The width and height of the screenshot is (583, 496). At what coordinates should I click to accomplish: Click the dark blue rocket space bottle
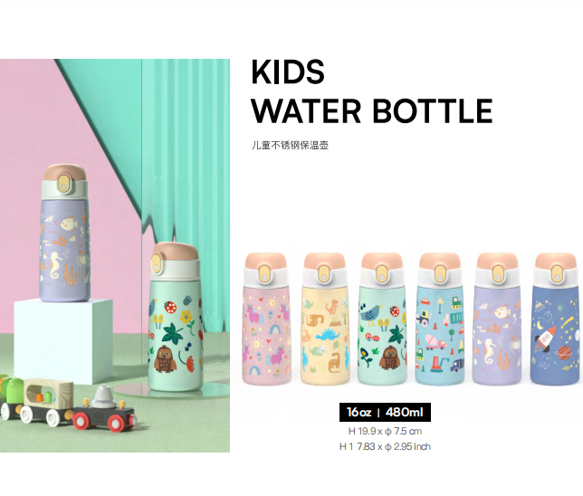(x=556, y=319)
